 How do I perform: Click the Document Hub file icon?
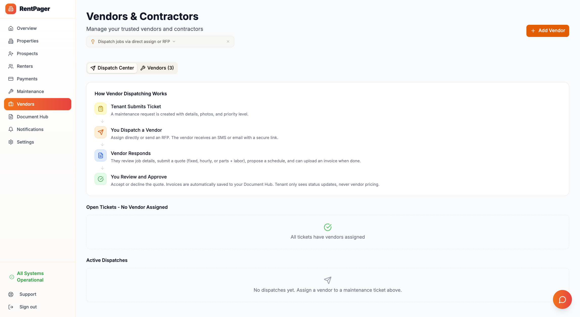pos(11,117)
